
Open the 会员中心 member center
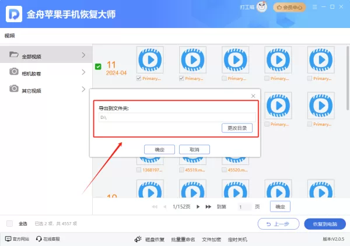pyautogui.click(x=289, y=8)
